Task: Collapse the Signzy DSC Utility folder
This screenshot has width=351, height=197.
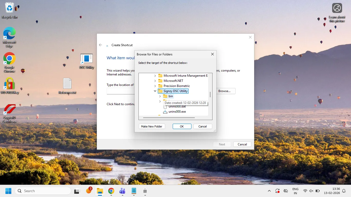Action: click(155, 91)
